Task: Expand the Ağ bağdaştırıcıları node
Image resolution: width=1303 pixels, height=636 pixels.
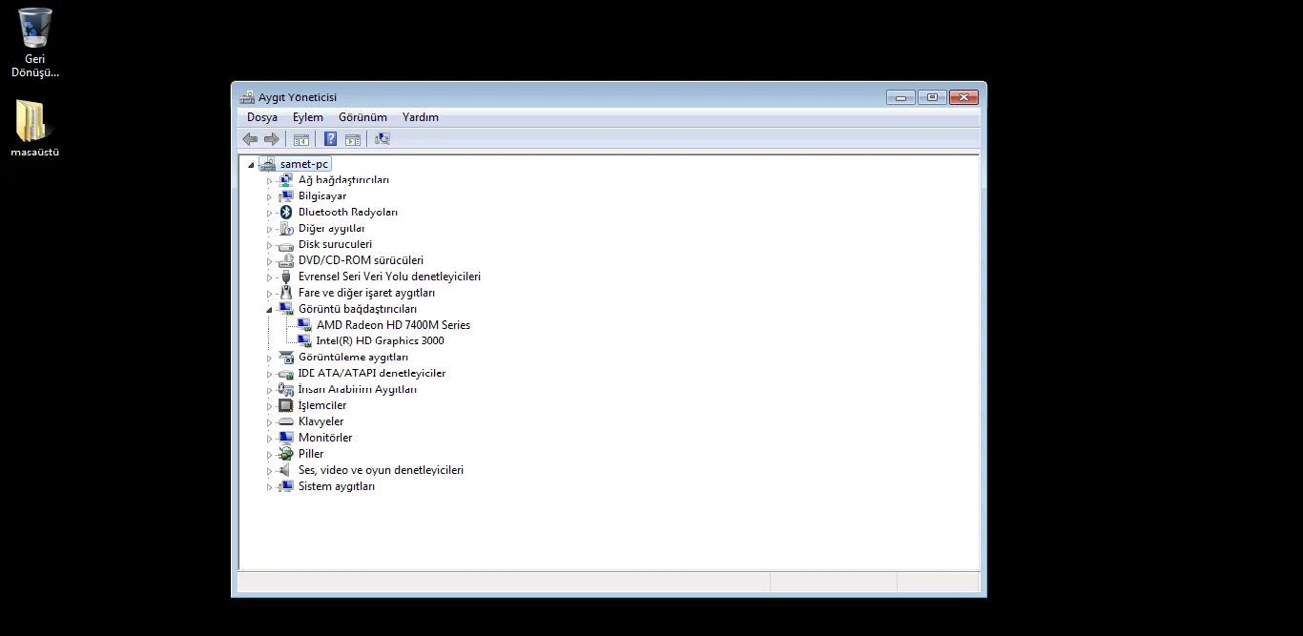Action: [x=269, y=181]
